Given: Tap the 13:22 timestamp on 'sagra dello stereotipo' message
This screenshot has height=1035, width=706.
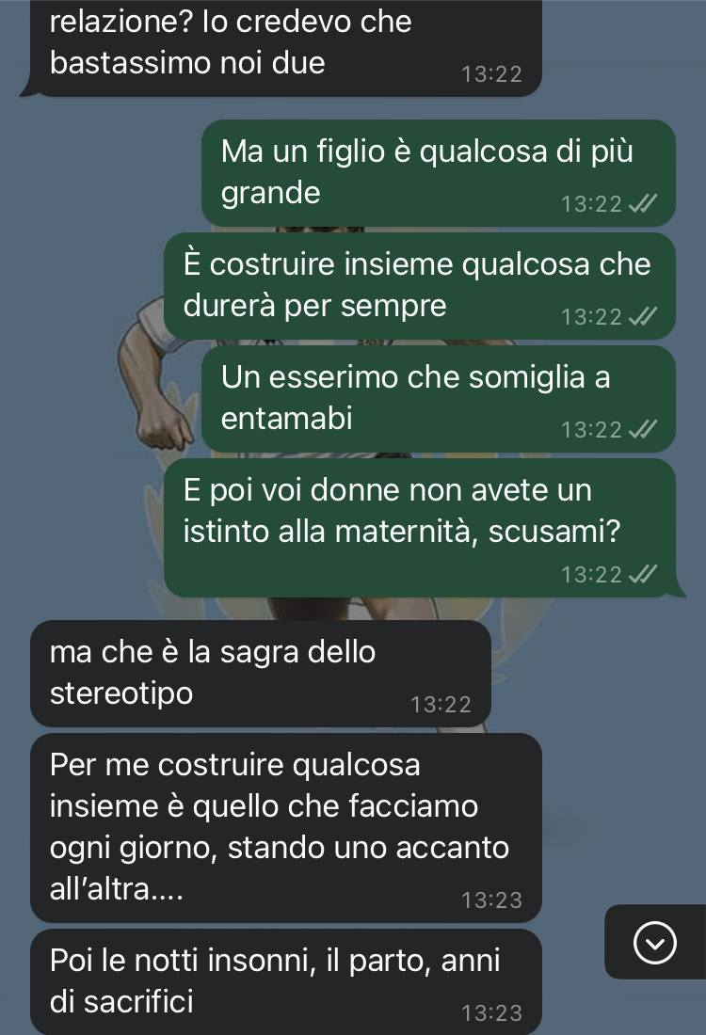Looking at the screenshot, I should (x=441, y=705).
